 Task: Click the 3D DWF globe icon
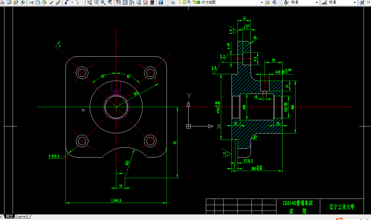[x=23, y=2]
